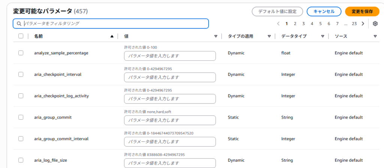Jump to last page 23
Viewport: 384px width, 168px height.
coord(354,24)
